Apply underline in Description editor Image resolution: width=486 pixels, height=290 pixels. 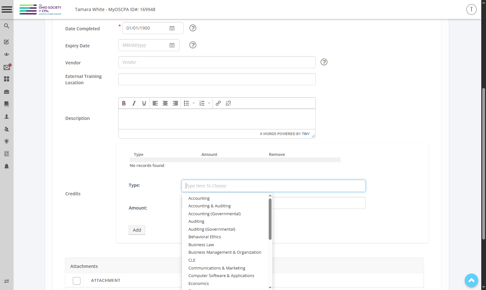click(144, 103)
